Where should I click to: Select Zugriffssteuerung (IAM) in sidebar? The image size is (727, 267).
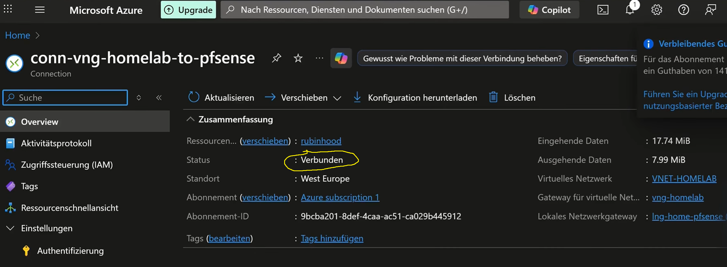(x=67, y=165)
